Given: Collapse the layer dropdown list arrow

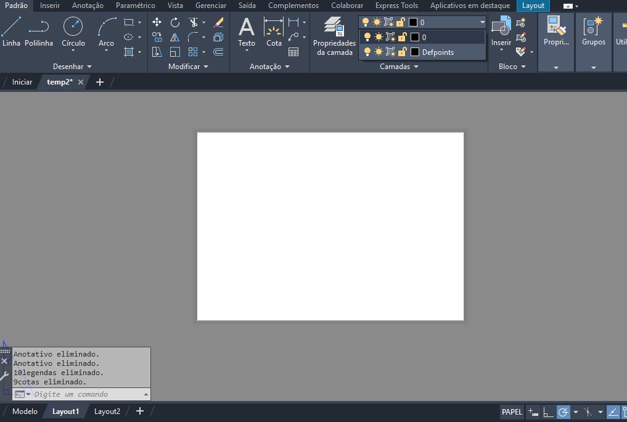Looking at the screenshot, I should tap(482, 22).
